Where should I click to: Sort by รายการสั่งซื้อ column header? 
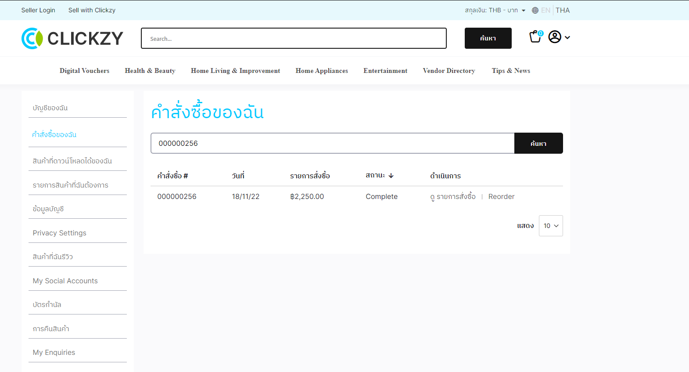click(310, 176)
